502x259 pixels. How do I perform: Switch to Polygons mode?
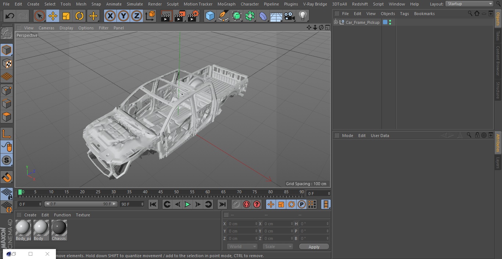[7, 117]
